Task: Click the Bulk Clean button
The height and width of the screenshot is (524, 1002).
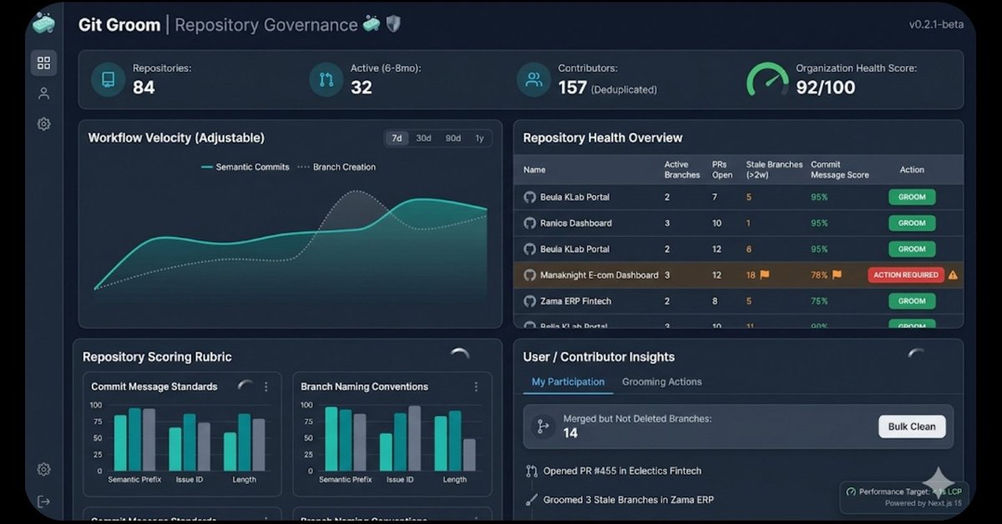Action: [x=912, y=426]
